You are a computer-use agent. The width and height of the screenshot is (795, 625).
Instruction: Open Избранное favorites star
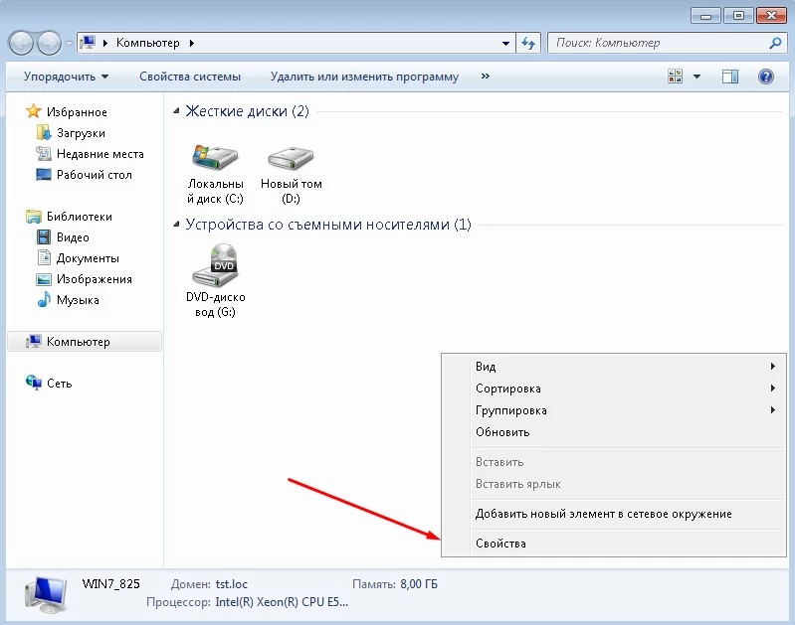(x=34, y=111)
